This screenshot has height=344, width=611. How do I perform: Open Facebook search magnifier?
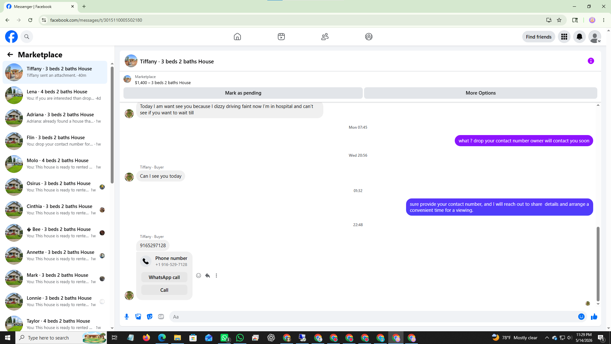tap(27, 37)
